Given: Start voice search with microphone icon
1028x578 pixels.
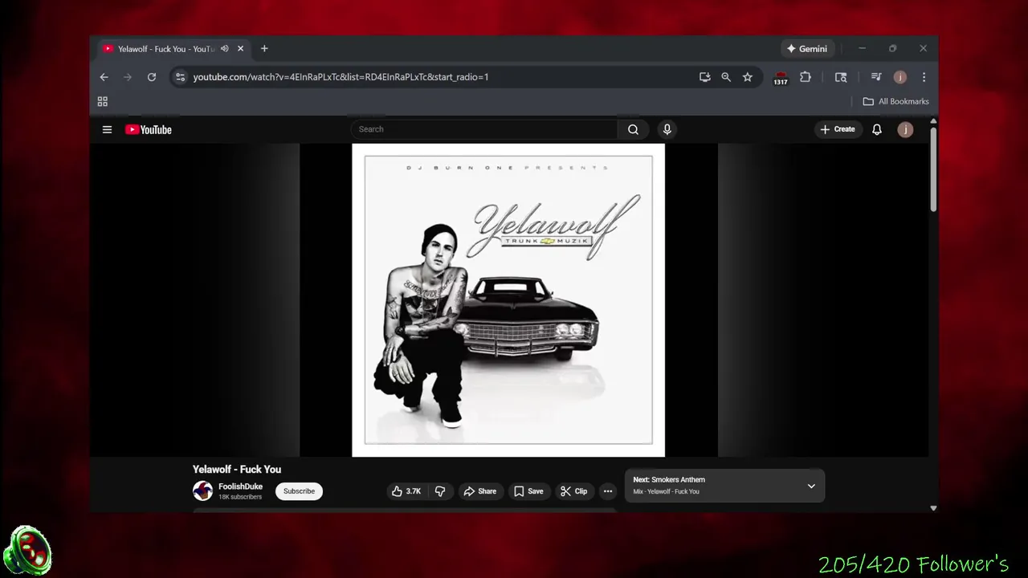Looking at the screenshot, I should coord(667,129).
